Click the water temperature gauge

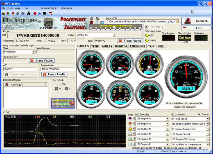91,64
